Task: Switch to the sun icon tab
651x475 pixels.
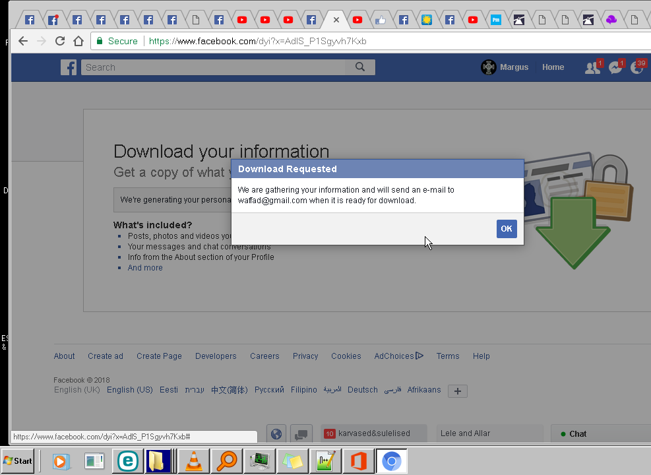Action: pos(427,20)
